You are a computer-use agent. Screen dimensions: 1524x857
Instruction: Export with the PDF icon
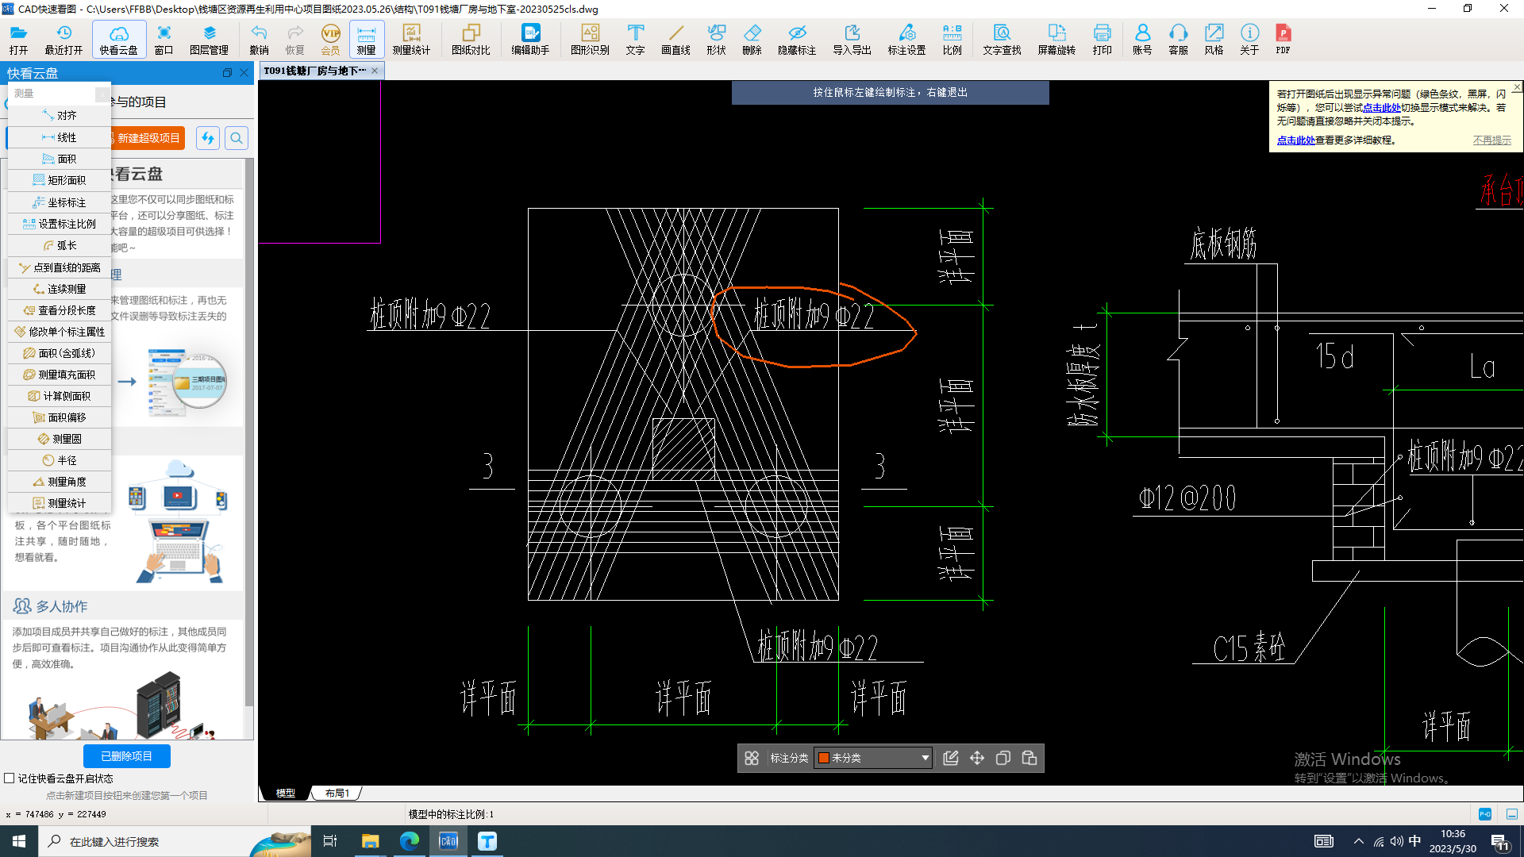tap(1283, 39)
